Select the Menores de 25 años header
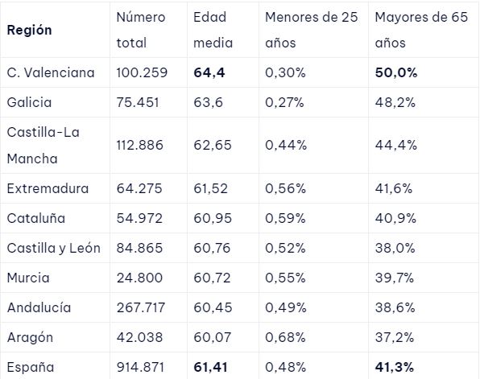The height and width of the screenshot is (379, 480). point(312,30)
